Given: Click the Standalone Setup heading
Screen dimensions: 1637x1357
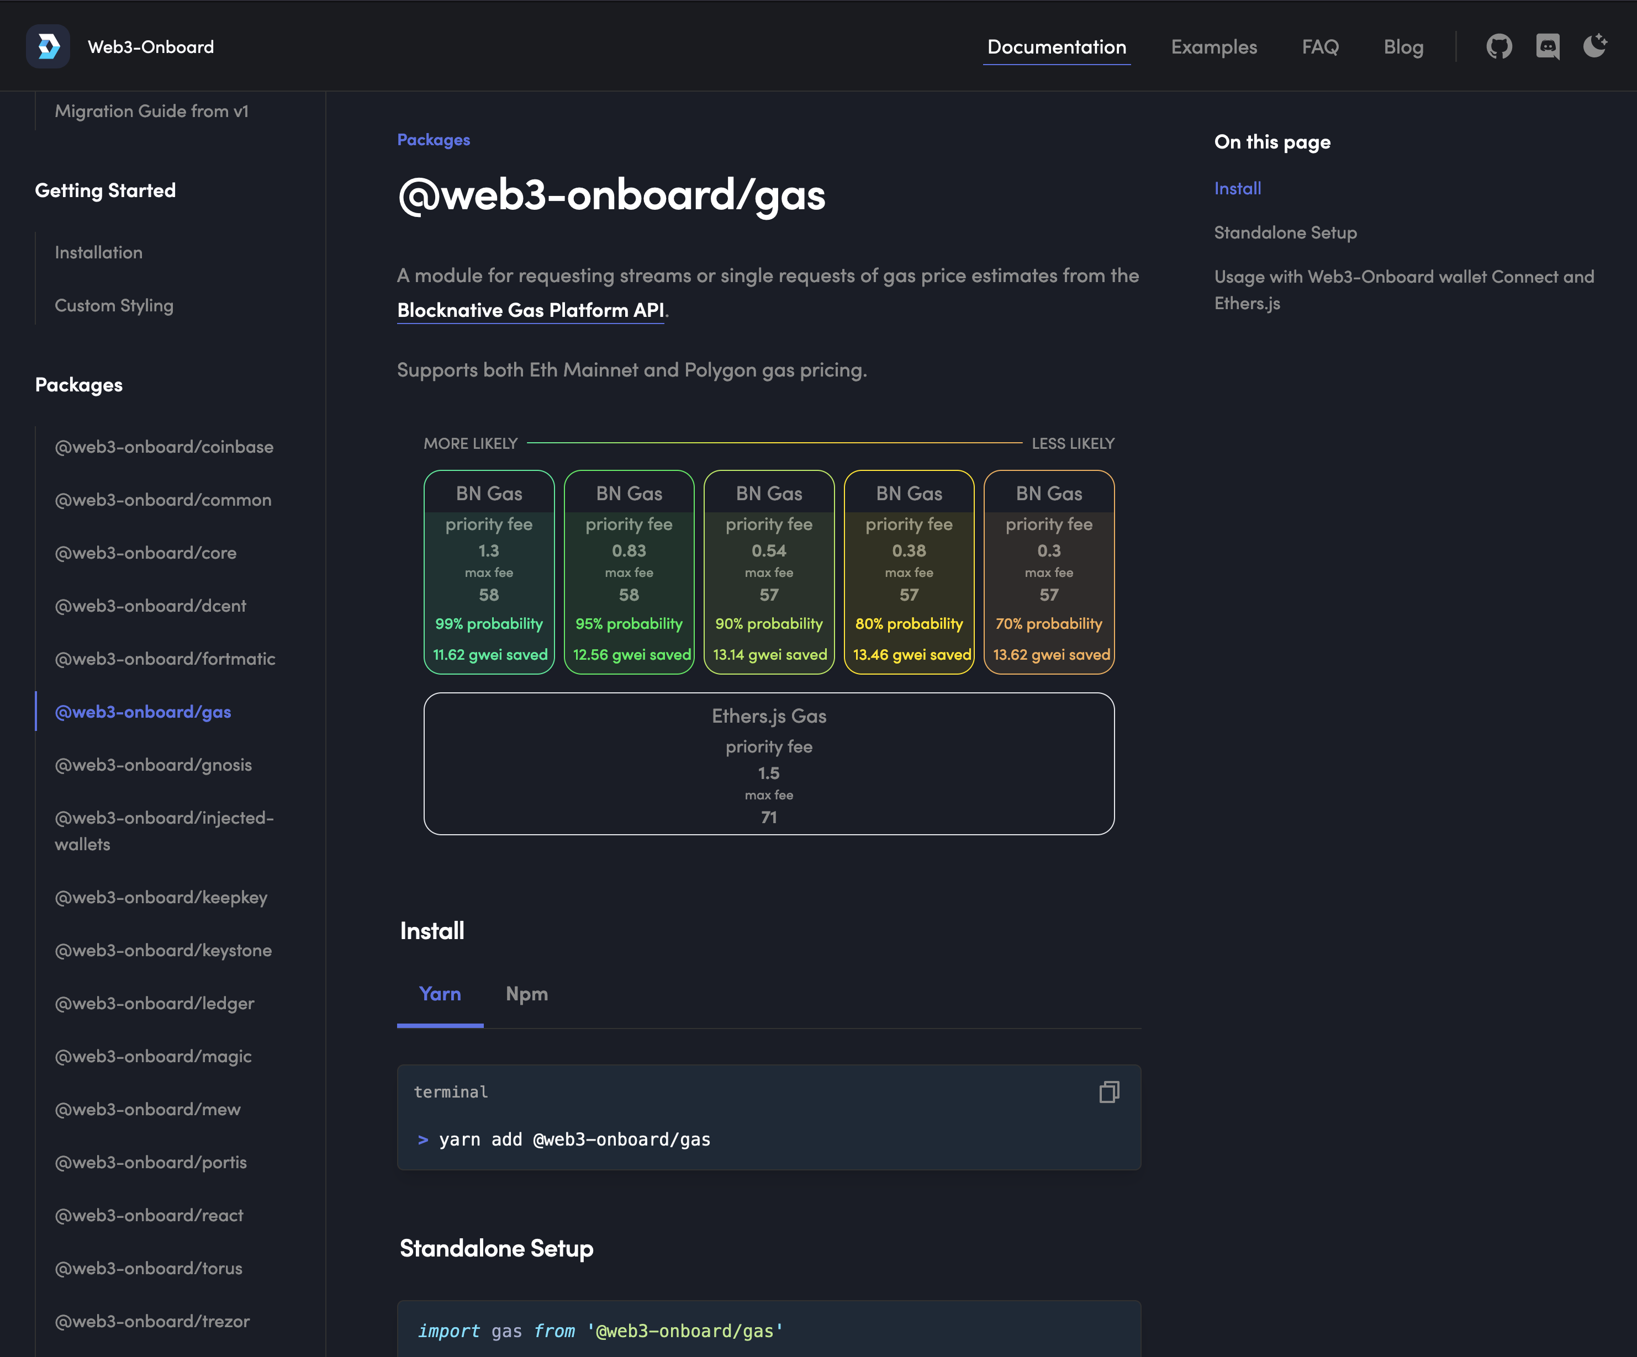Looking at the screenshot, I should [497, 1249].
